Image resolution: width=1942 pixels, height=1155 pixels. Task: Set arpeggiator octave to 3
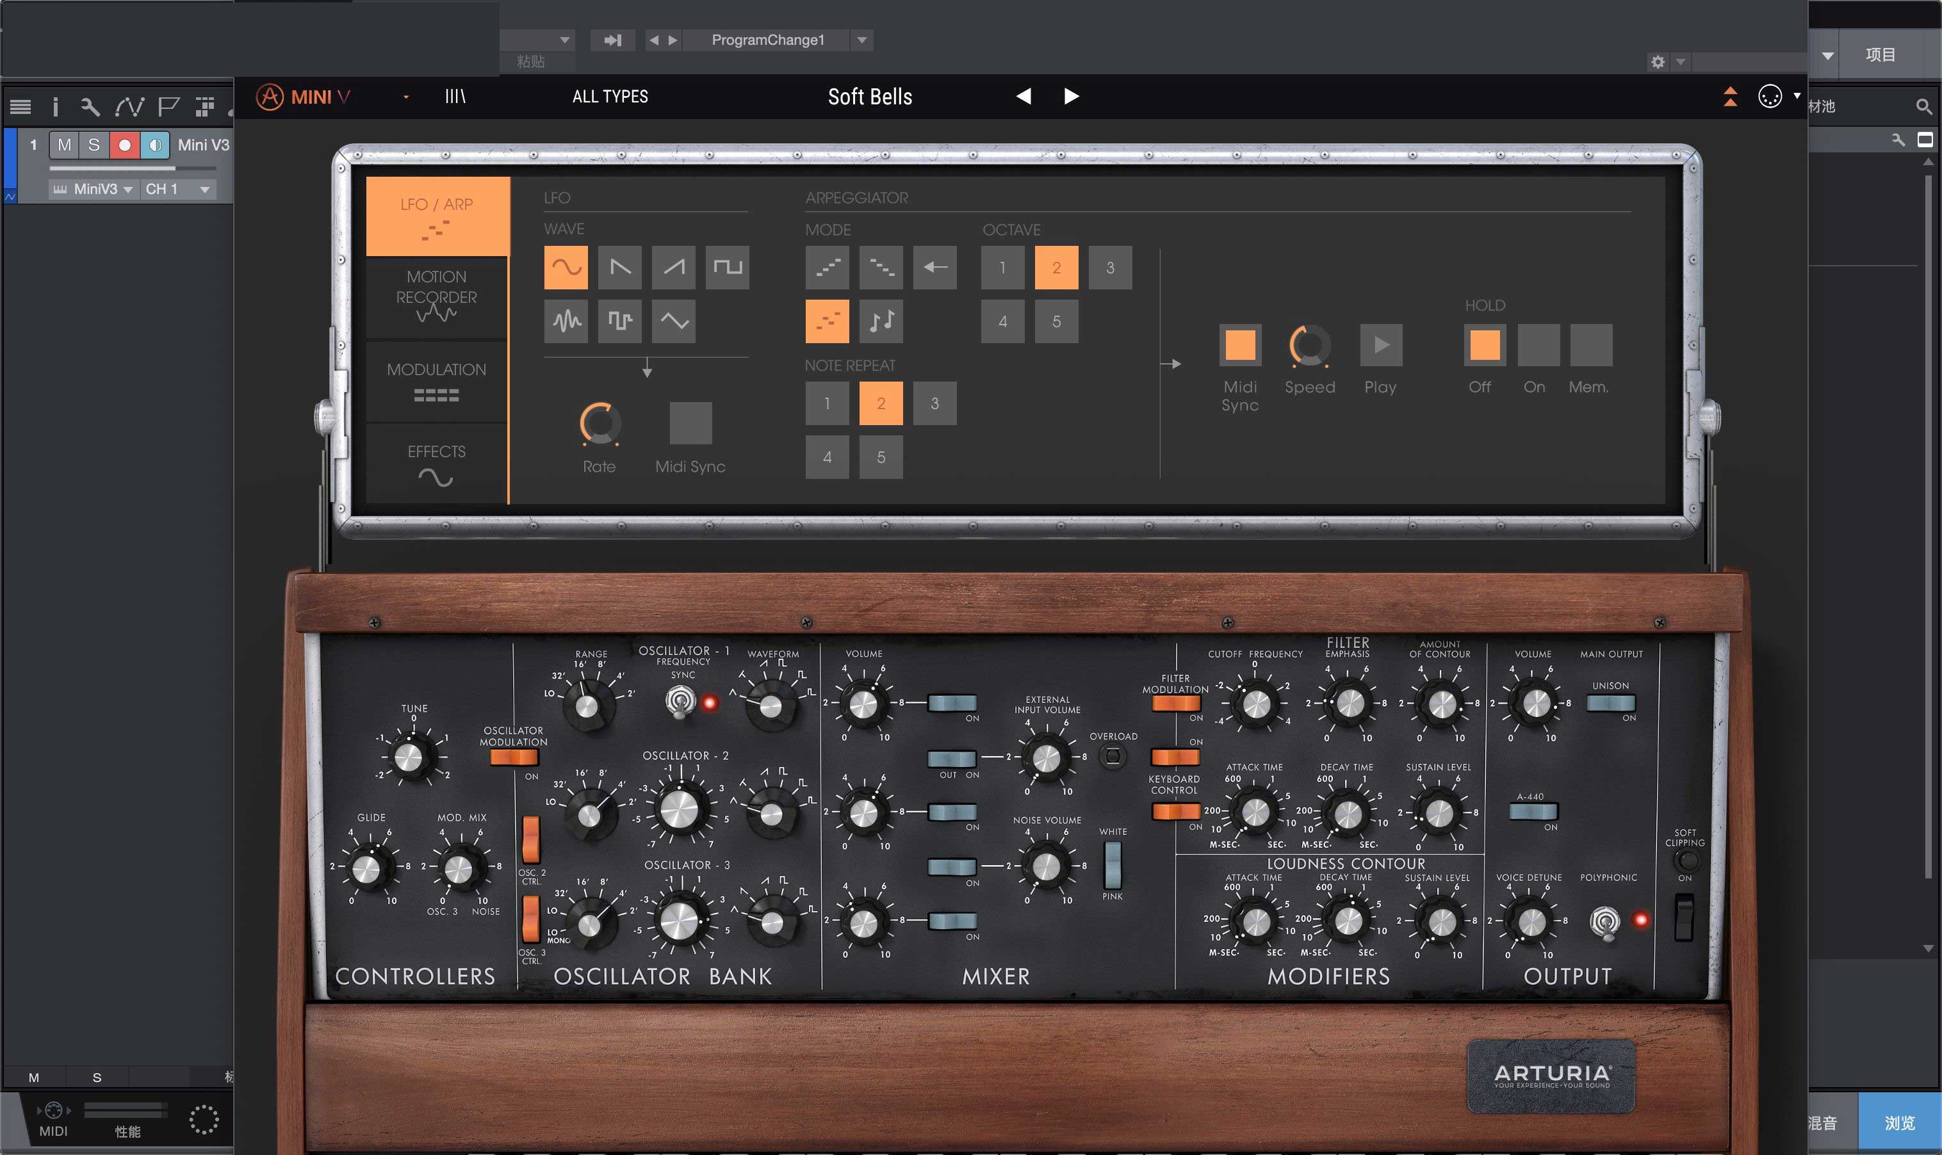click(1110, 267)
